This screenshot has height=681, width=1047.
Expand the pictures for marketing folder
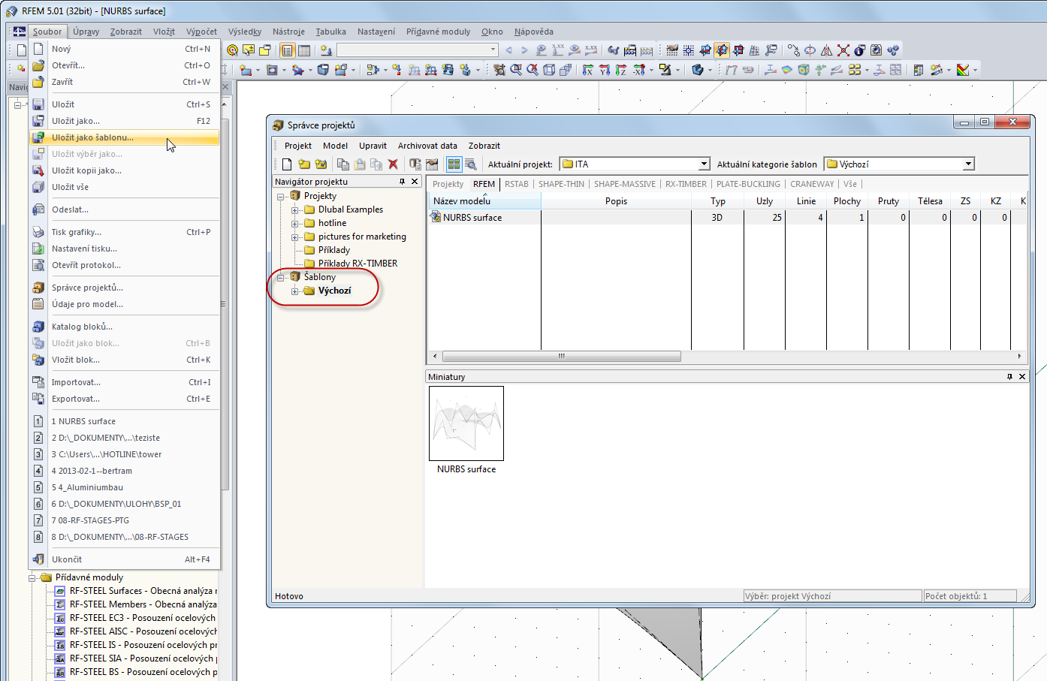(294, 237)
